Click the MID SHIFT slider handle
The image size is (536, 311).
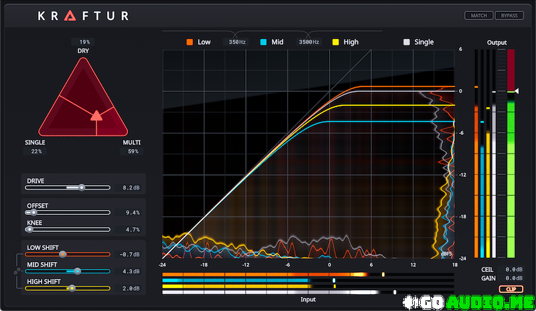tap(78, 271)
